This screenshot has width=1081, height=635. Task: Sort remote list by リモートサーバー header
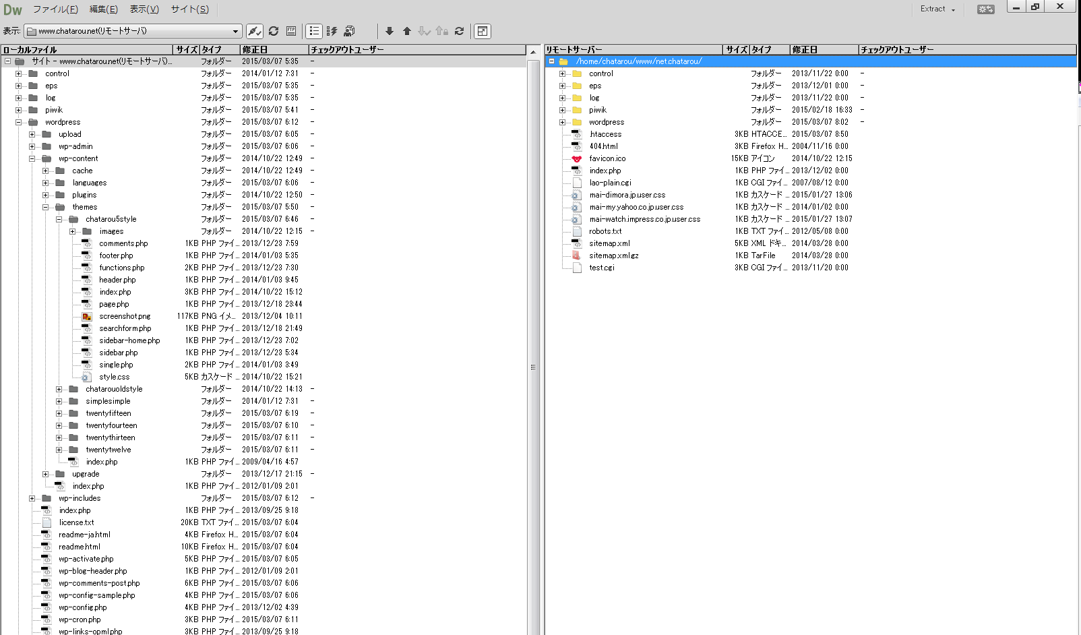click(x=634, y=50)
